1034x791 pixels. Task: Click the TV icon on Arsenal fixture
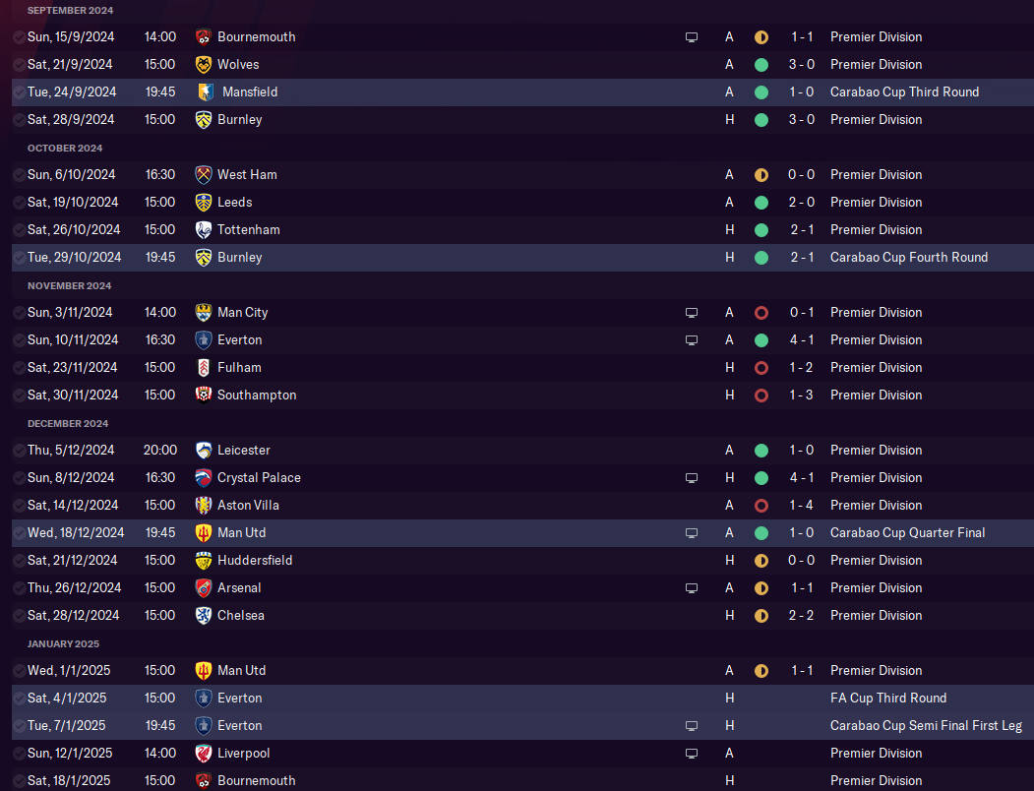[x=691, y=587]
